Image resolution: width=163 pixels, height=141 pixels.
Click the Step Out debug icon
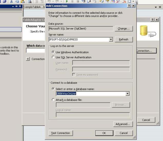coord(94,1)
